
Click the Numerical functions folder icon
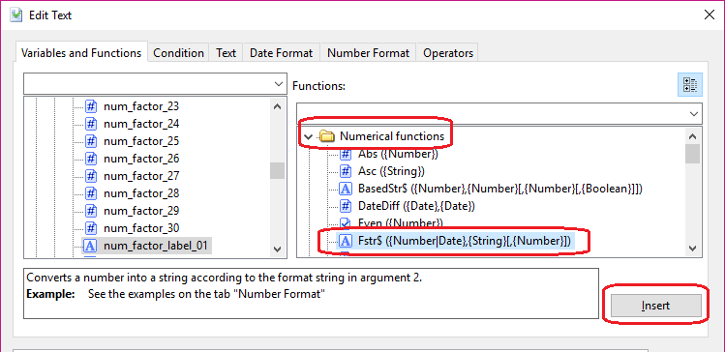(x=327, y=136)
